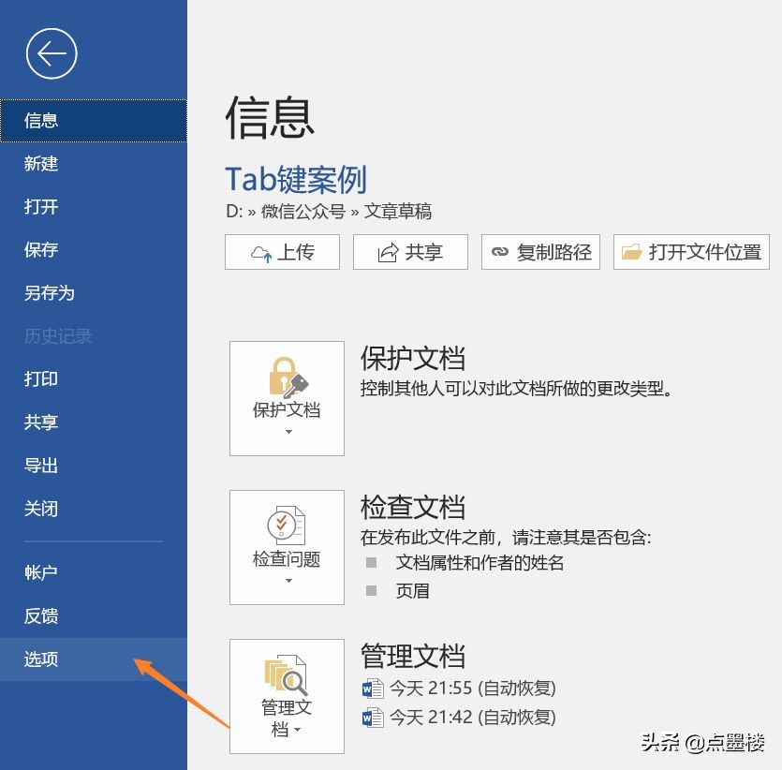Click the Open File Location folder icon

pyautogui.click(x=630, y=251)
